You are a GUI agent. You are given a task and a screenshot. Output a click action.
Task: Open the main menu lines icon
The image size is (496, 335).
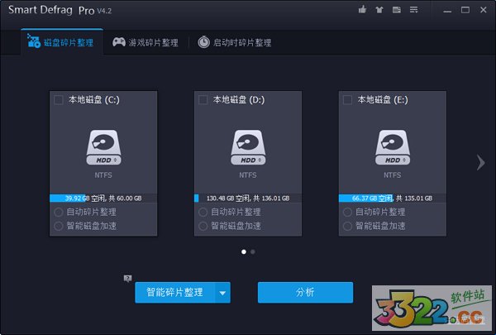(414, 10)
